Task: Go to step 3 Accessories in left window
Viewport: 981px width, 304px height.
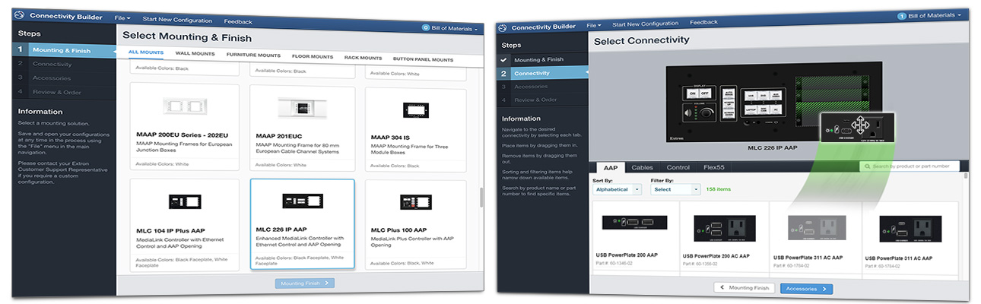Action: 63,78
